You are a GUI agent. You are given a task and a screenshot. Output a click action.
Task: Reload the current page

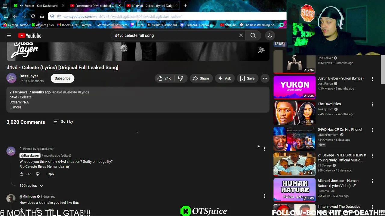(33, 16)
